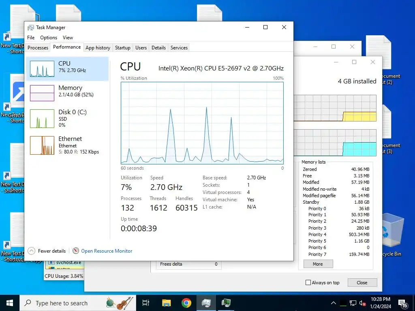Click the yellow memory usage graph

335,108
